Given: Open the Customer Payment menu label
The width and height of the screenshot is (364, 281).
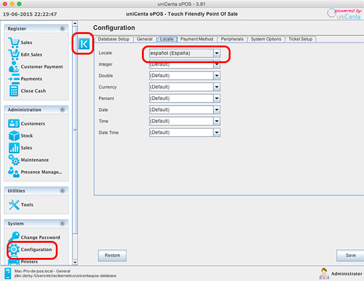Looking at the screenshot, I should tap(42, 67).
